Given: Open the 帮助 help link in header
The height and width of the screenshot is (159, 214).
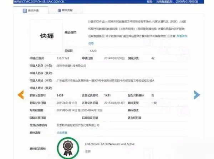Looking at the screenshot, I should click(x=149, y=2).
